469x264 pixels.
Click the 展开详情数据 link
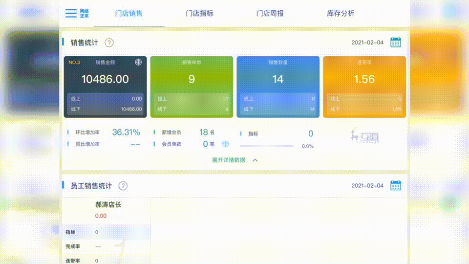coord(229,160)
